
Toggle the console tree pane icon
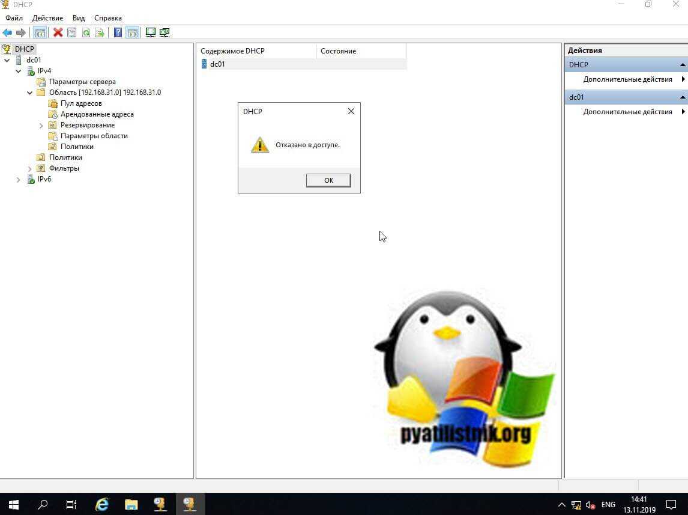(x=40, y=32)
